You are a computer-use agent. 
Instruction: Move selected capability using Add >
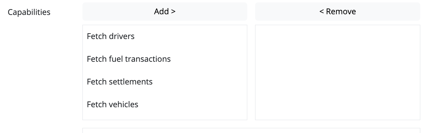[164, 12]
